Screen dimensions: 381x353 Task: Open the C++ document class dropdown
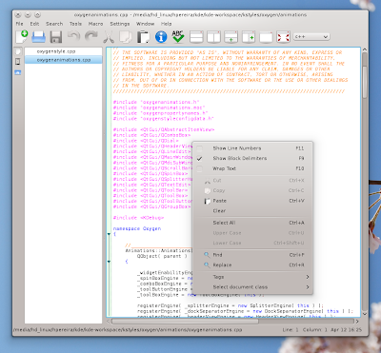pyautogui.click(x=311, y=37)
